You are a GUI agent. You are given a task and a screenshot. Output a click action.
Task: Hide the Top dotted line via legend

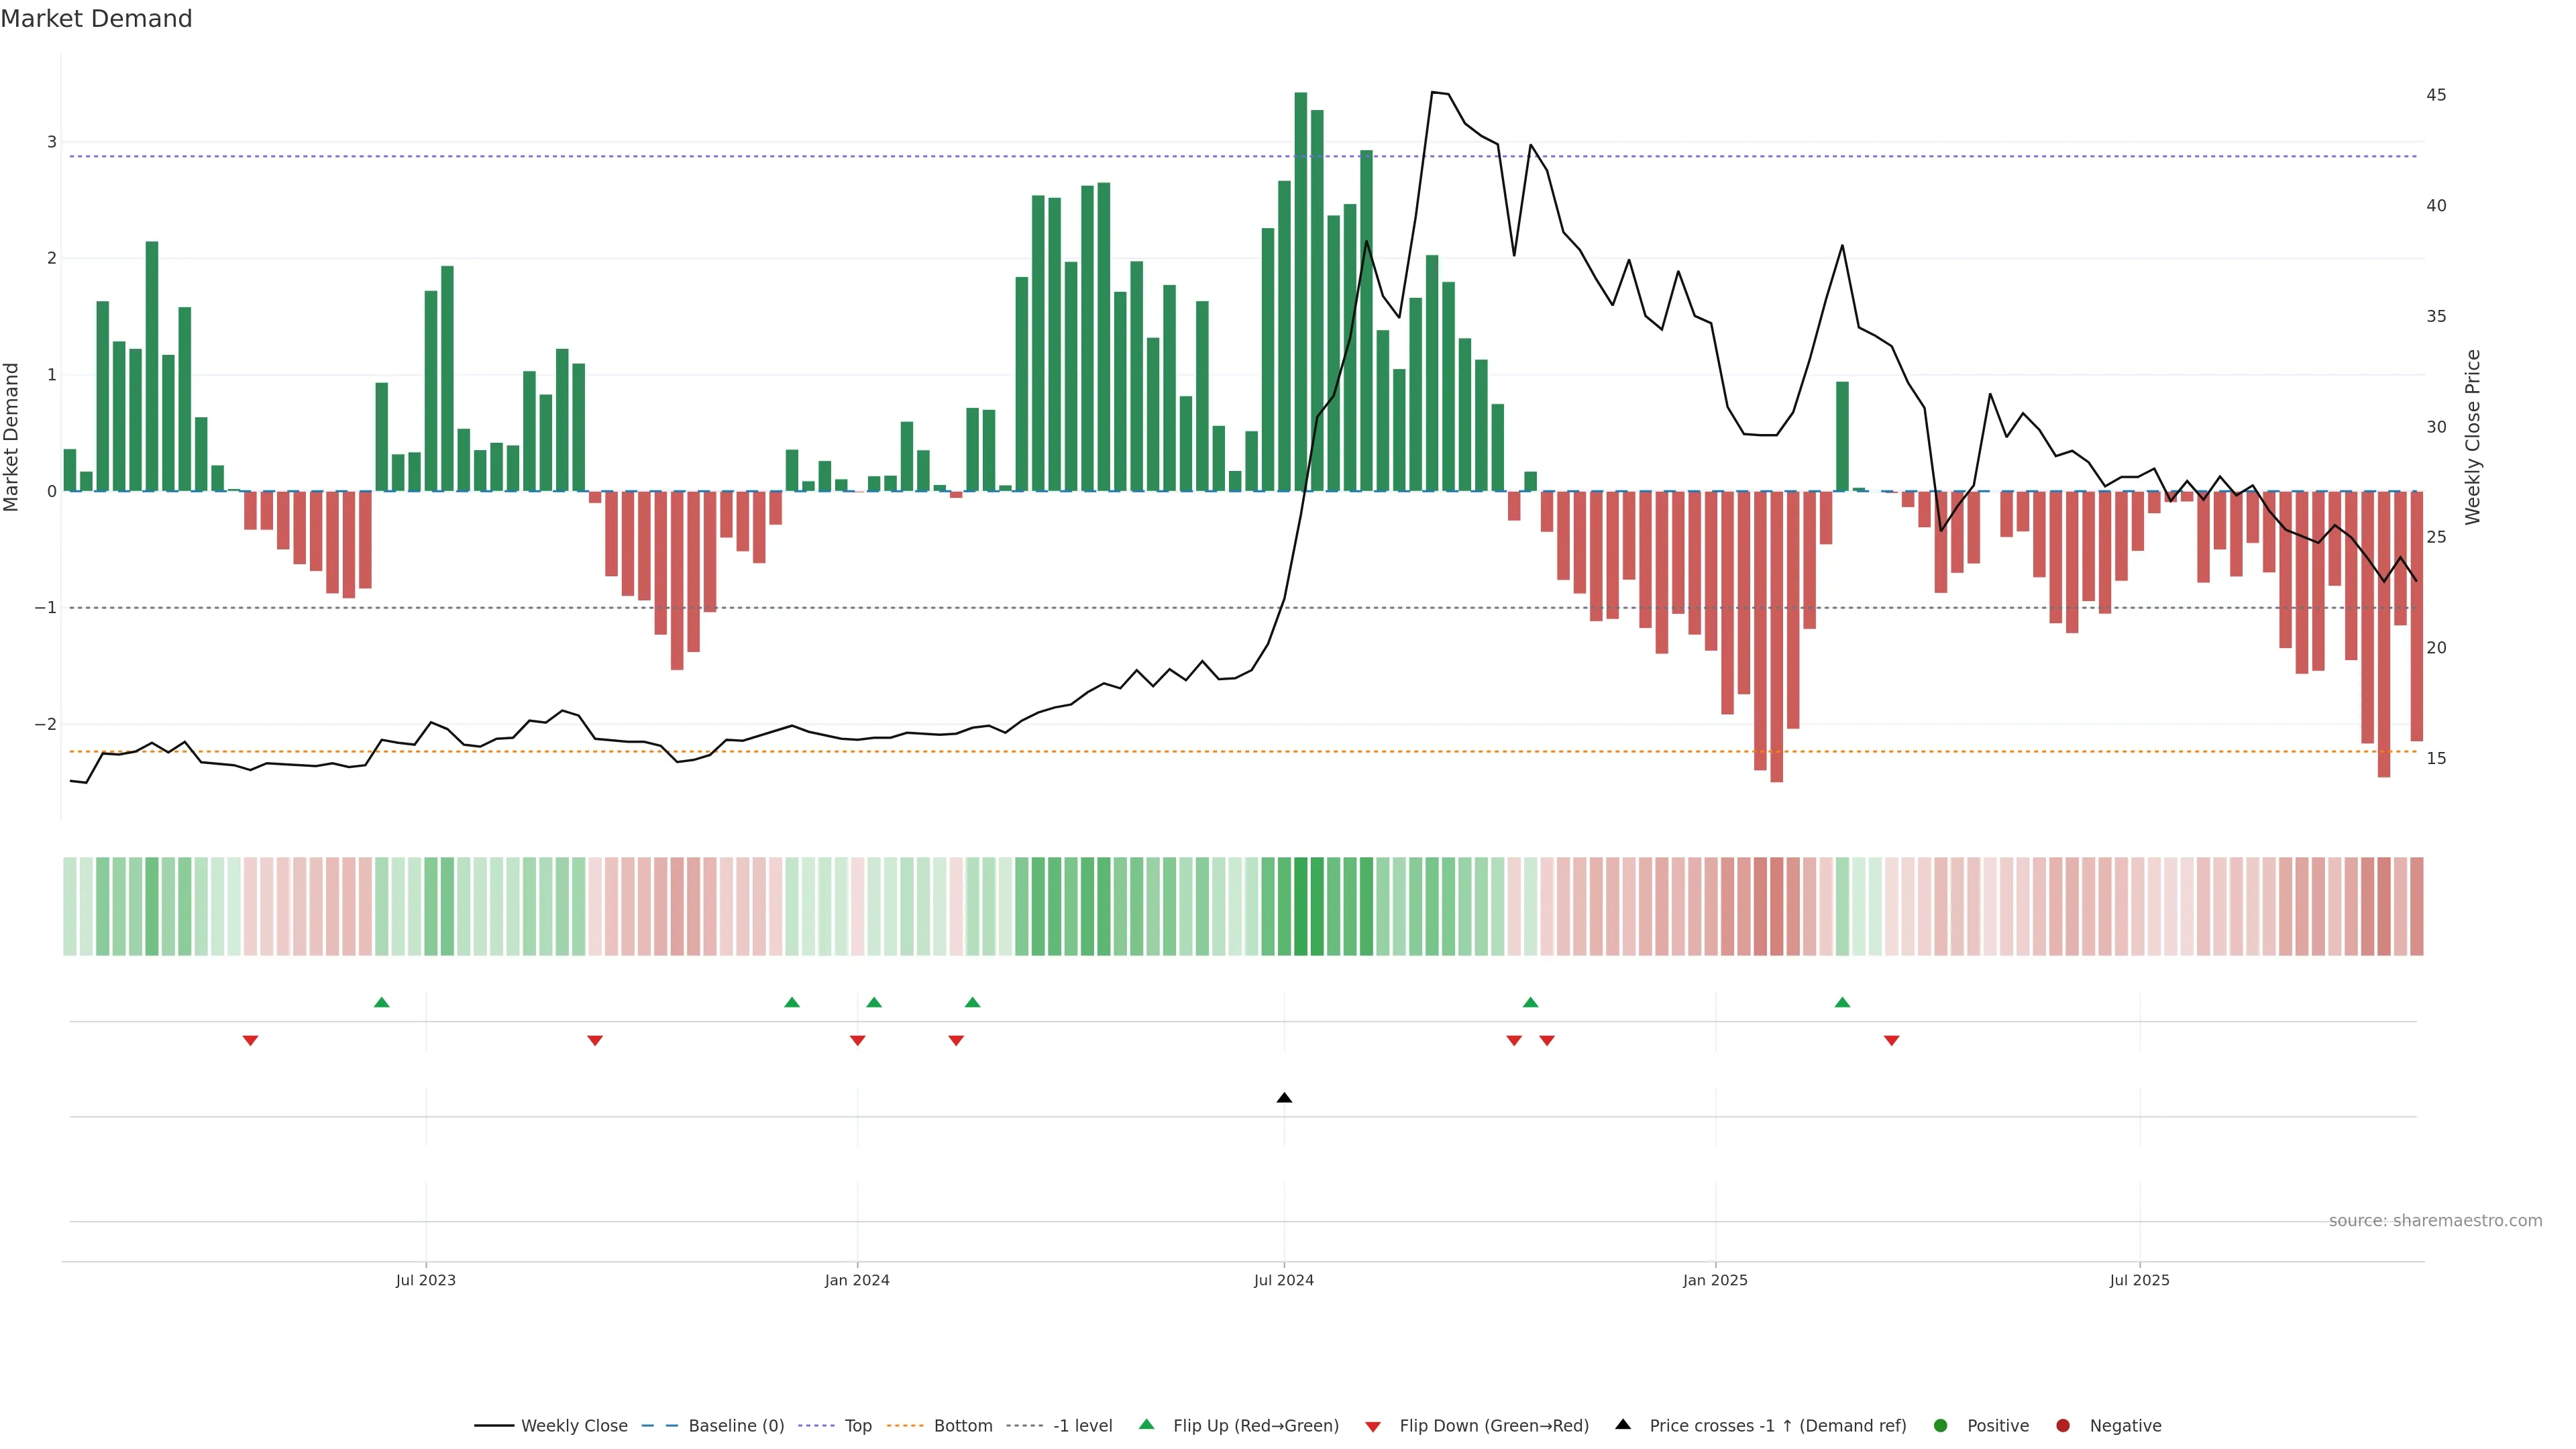pos(857,1425)
